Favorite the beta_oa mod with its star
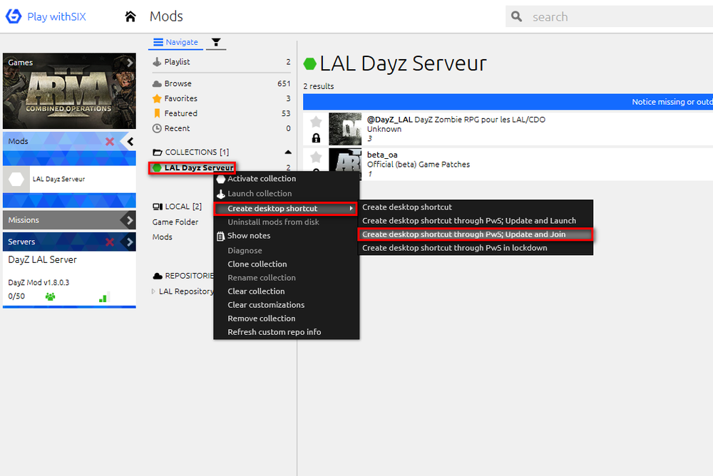The image size is (713, 476). pos(316,157)
